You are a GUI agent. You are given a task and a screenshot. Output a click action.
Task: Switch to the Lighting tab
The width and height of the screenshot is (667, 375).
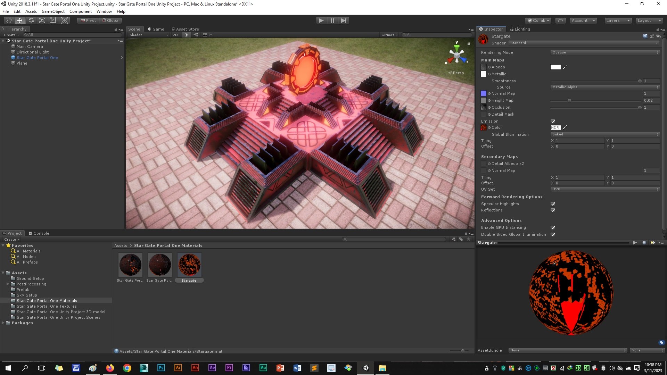pos(520,29)
